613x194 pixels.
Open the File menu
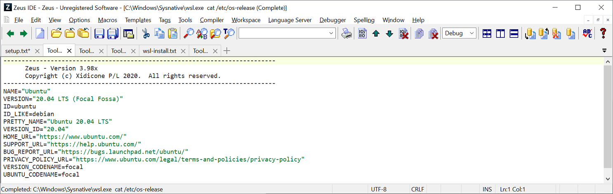click(x=19, y=20)
